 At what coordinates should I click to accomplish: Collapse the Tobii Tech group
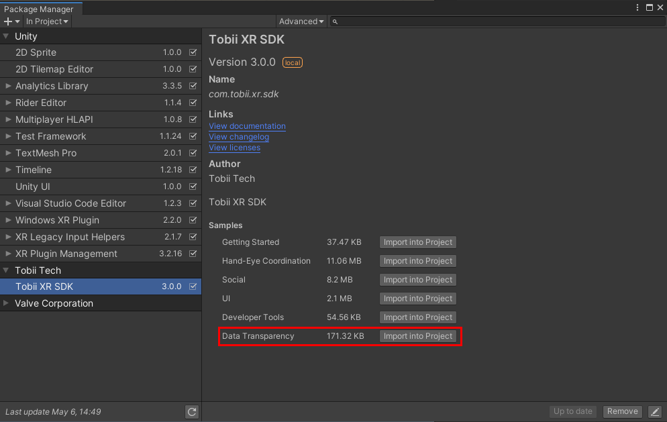point(6,270)
